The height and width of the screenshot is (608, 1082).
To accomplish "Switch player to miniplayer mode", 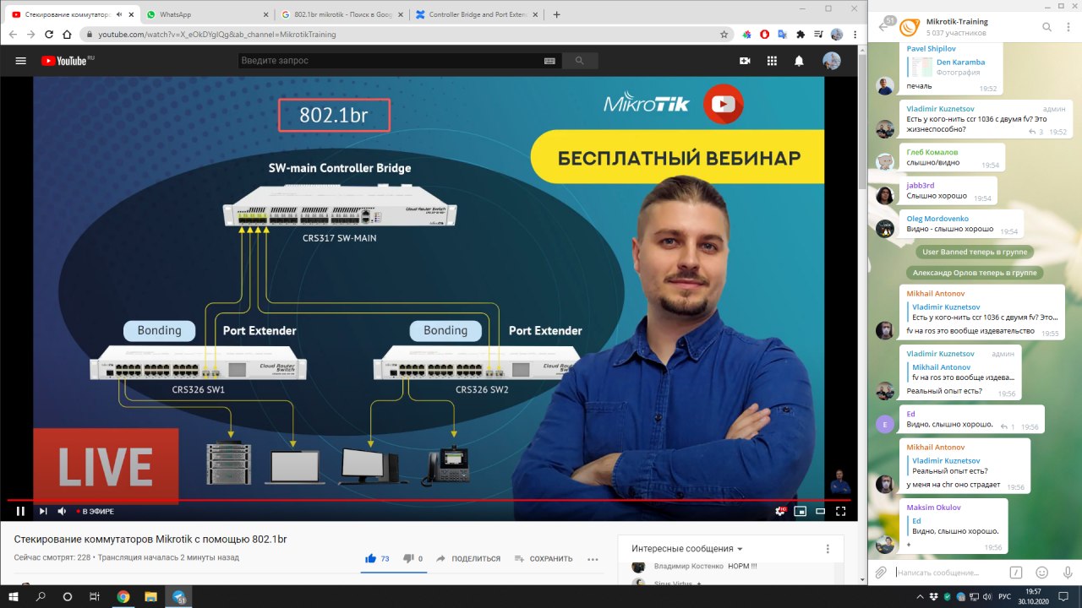I will pyautogui.click(x=800, y=511).
